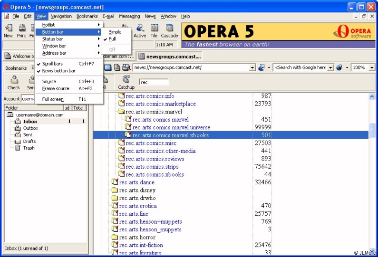Image resolution: width=378 pixels, height=257 pixels.
Task: Expand the Hotlist submenu
Action: (69, 25)
